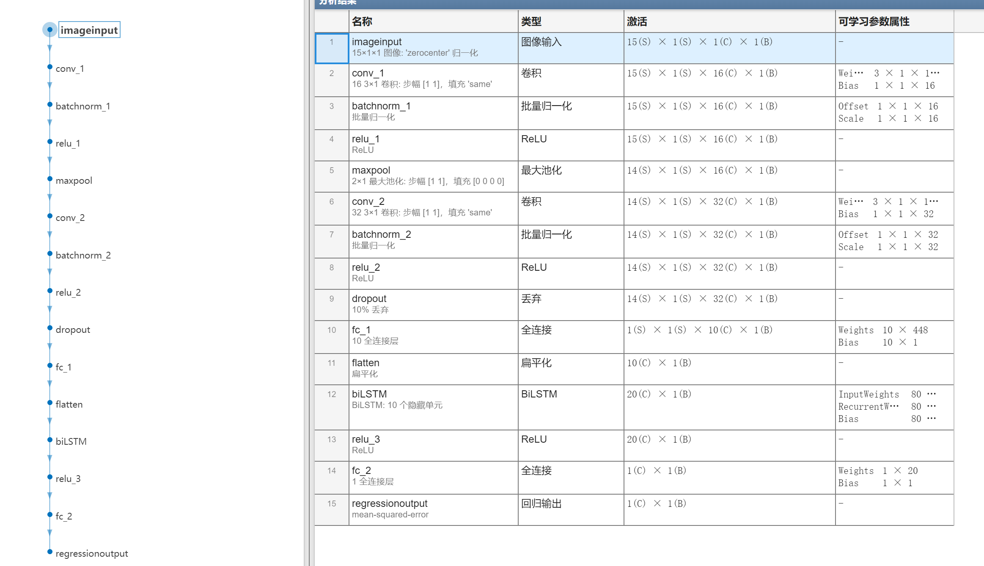Click the regressionoutput node
This screenshot has height=566, width=984.
91,553
